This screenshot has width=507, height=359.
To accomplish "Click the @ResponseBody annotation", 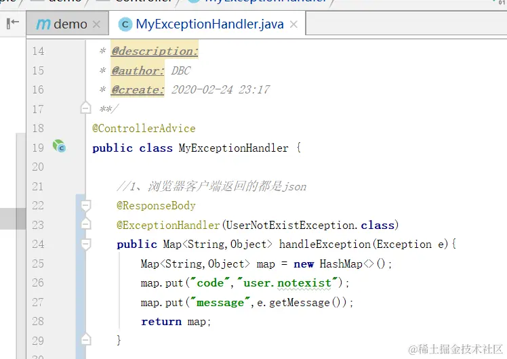I will coord(156,206).
